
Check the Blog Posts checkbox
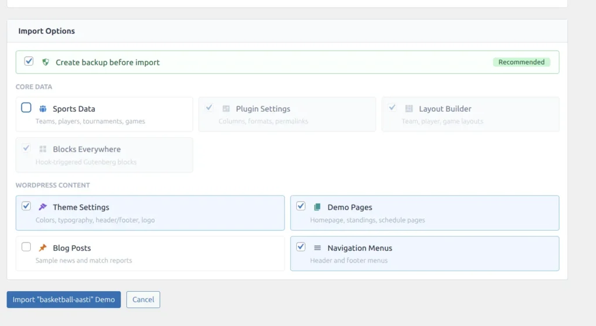pyautogui.click(x=26, y=247)
